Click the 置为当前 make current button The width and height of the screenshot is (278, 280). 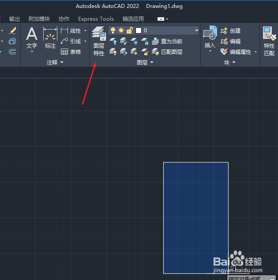click(167, 41)
